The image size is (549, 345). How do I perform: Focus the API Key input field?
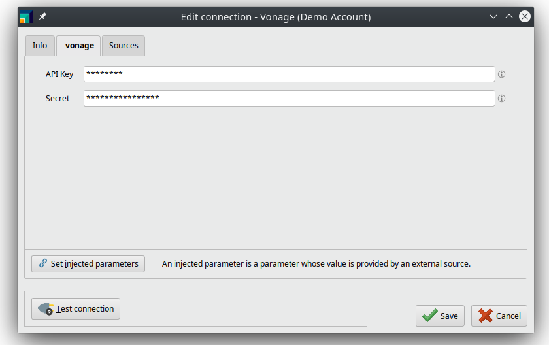(289, 74)
